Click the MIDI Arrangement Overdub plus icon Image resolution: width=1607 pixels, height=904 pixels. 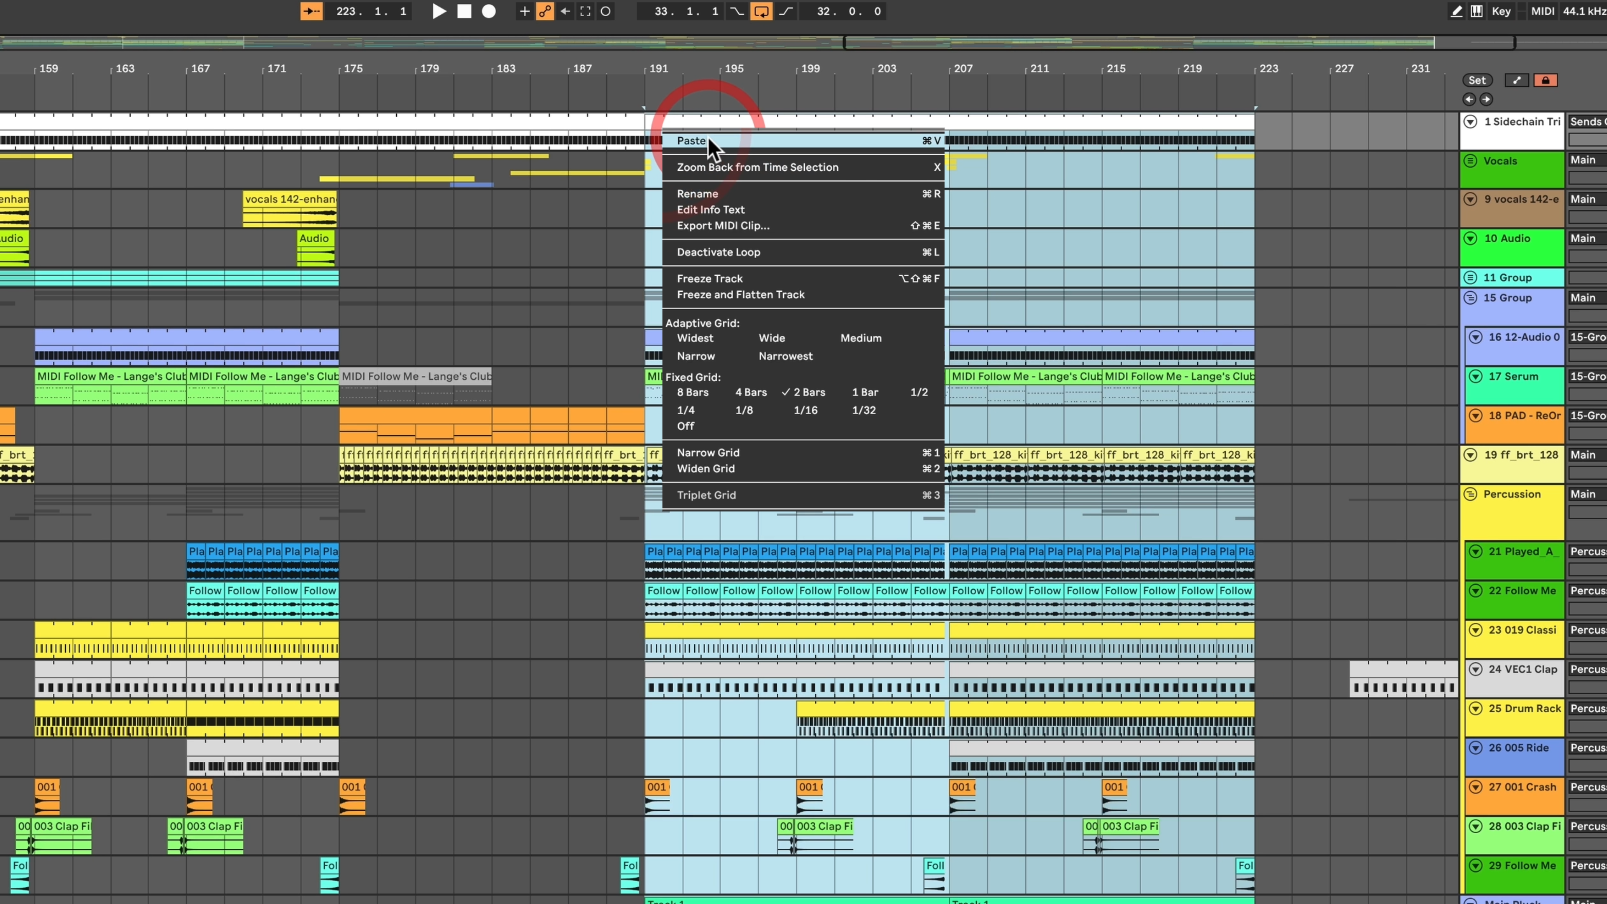pyautogui.click(x=525, y=11)
